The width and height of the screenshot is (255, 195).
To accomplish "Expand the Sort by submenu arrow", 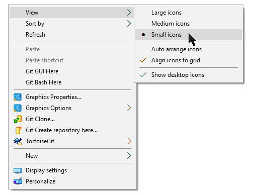I will tap(129, 24).
